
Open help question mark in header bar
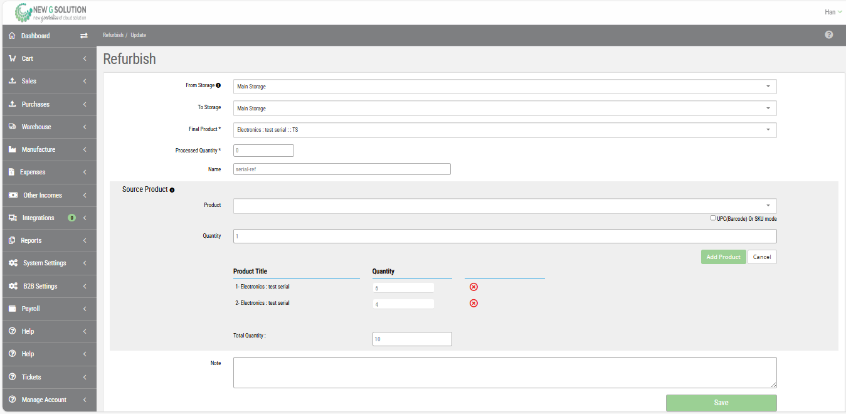click(828, 34)
